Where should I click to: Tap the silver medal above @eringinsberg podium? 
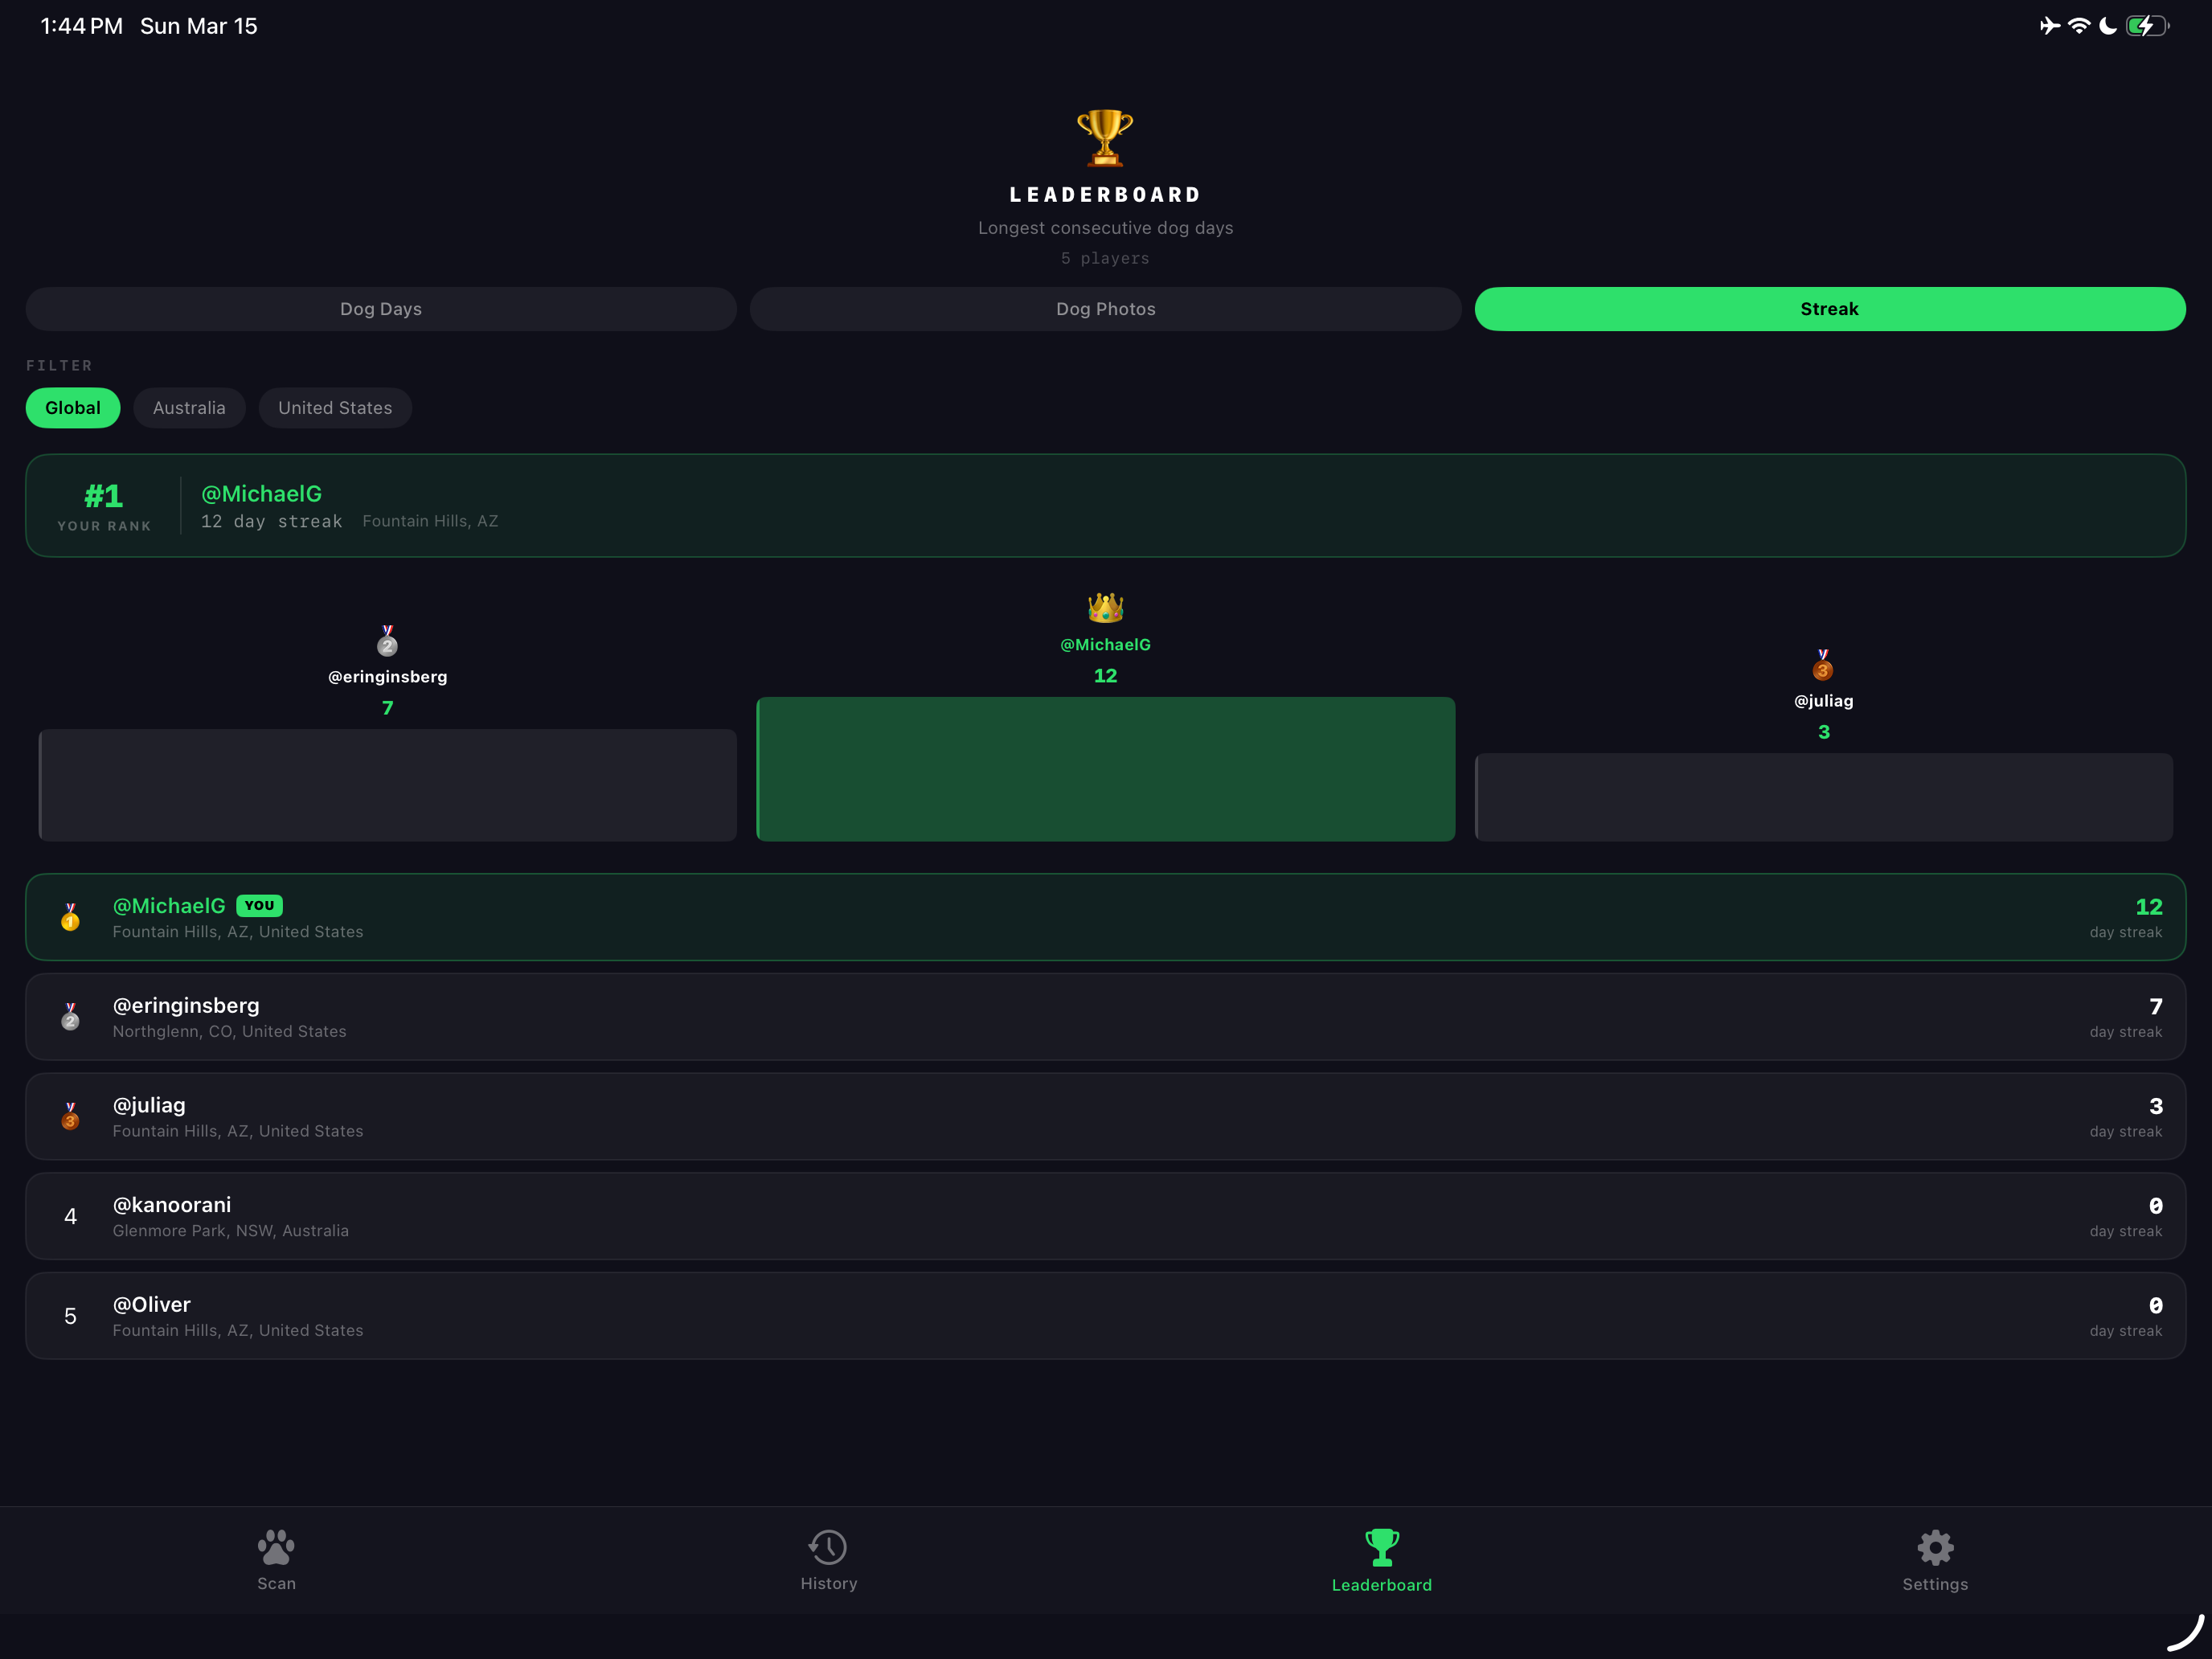point(387,641)
